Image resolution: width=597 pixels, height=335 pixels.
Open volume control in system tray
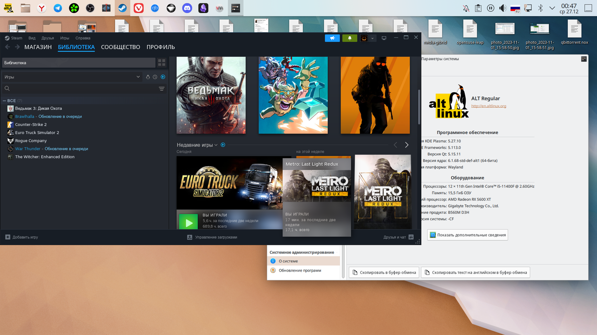[x=503, y=8]
